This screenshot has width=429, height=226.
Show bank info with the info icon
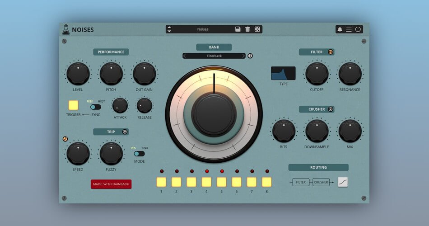(x=250, y=56)
